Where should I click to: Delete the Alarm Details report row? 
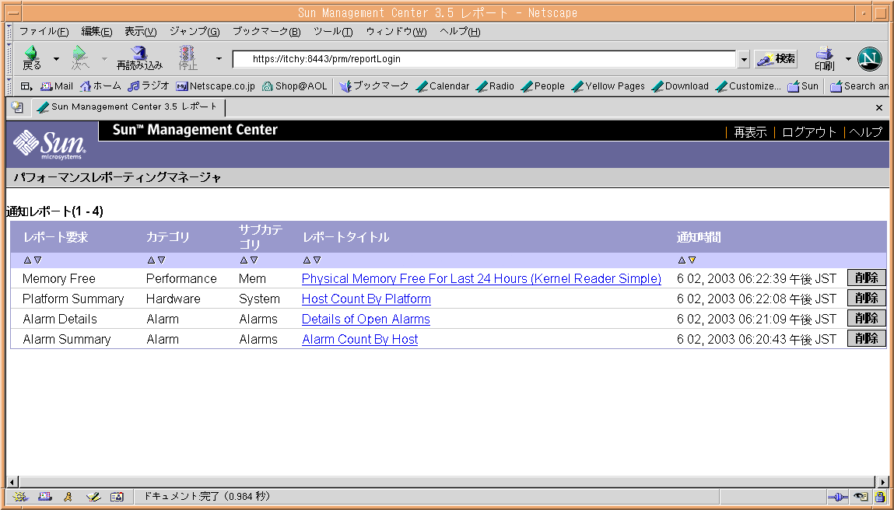tap(866, 318)
